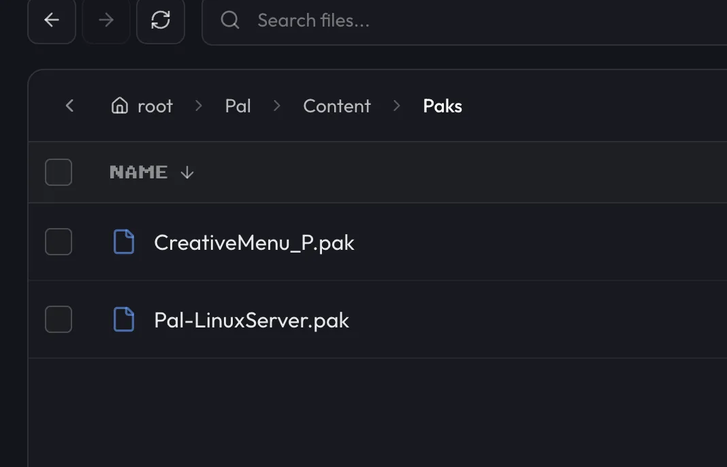This screenshot has height=467, width=727.
Task: Click the chevron separator after root
Action: [199, 106]
